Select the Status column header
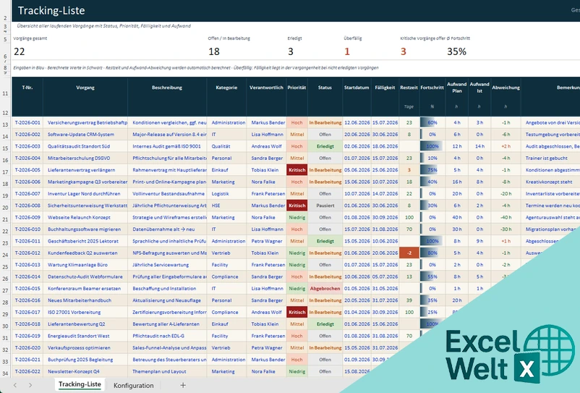The width and height of the screenshot is (580, 393). (x=325, y=88)
